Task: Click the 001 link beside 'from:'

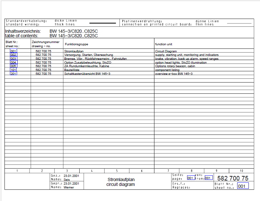Action: pyautogui.click(x=209, y=178)
